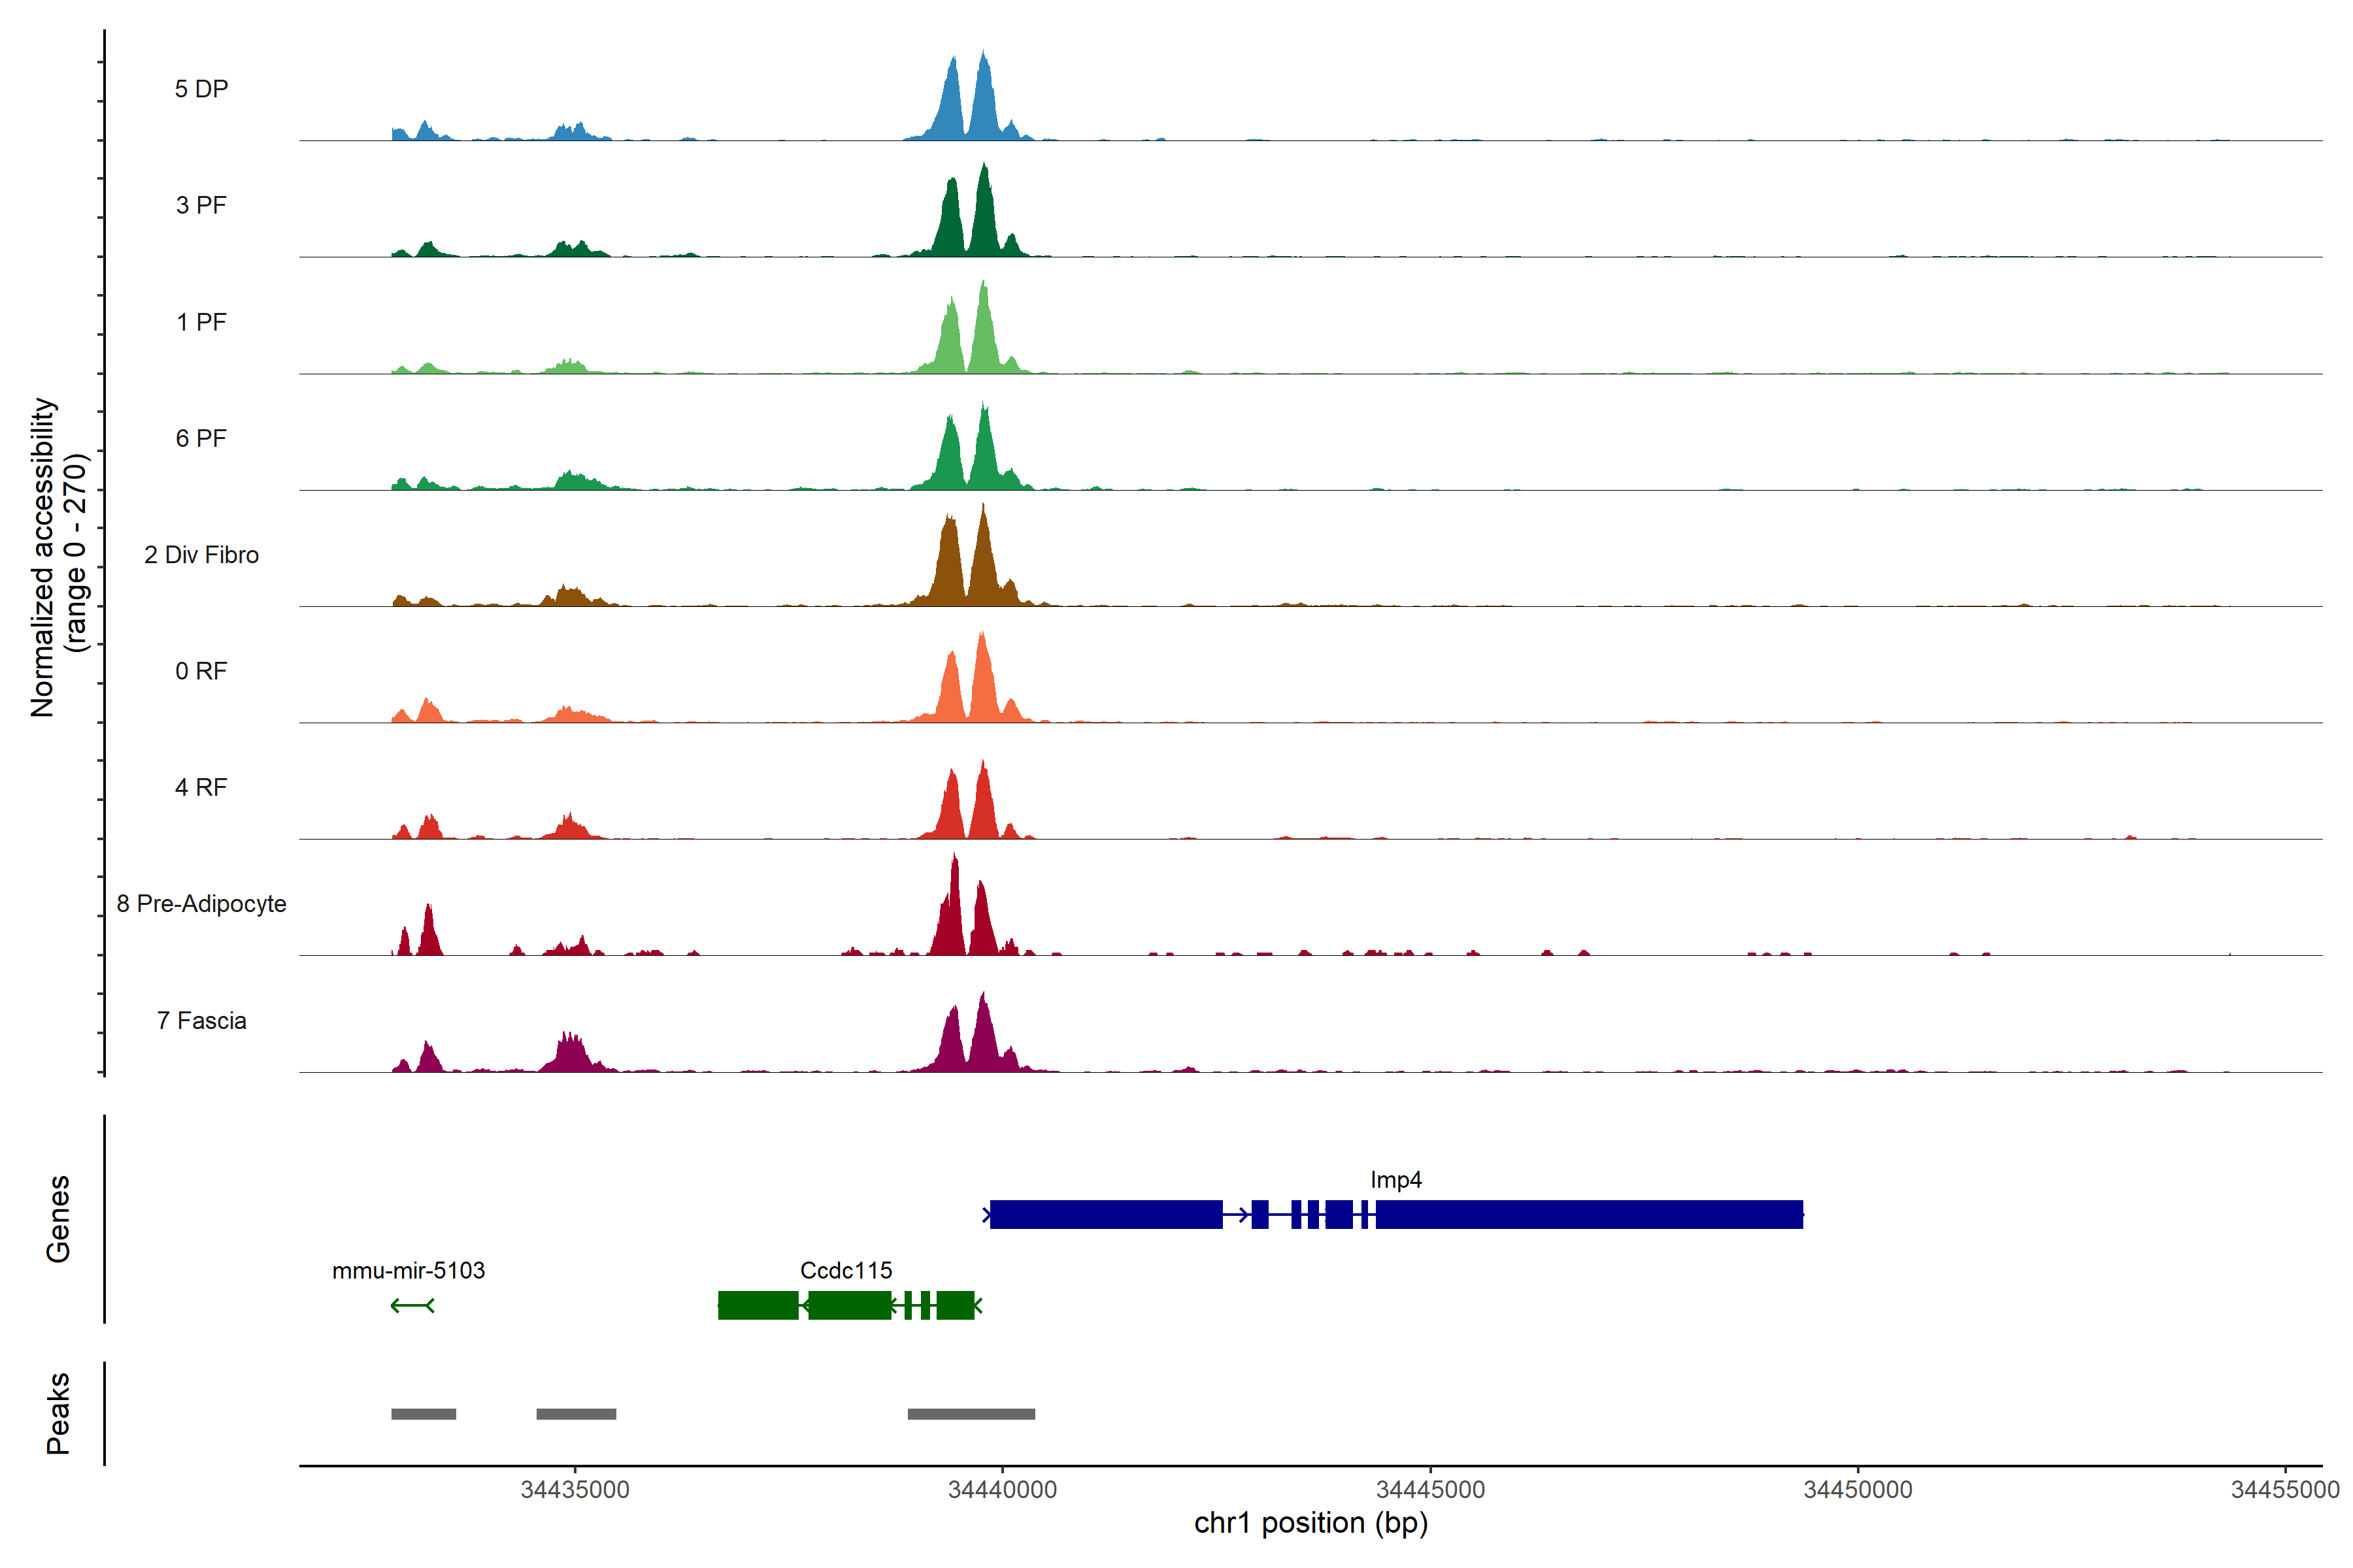Click the 34450000 axis tick label
This screenshot has height=1568, width=2353.
1858,1489
